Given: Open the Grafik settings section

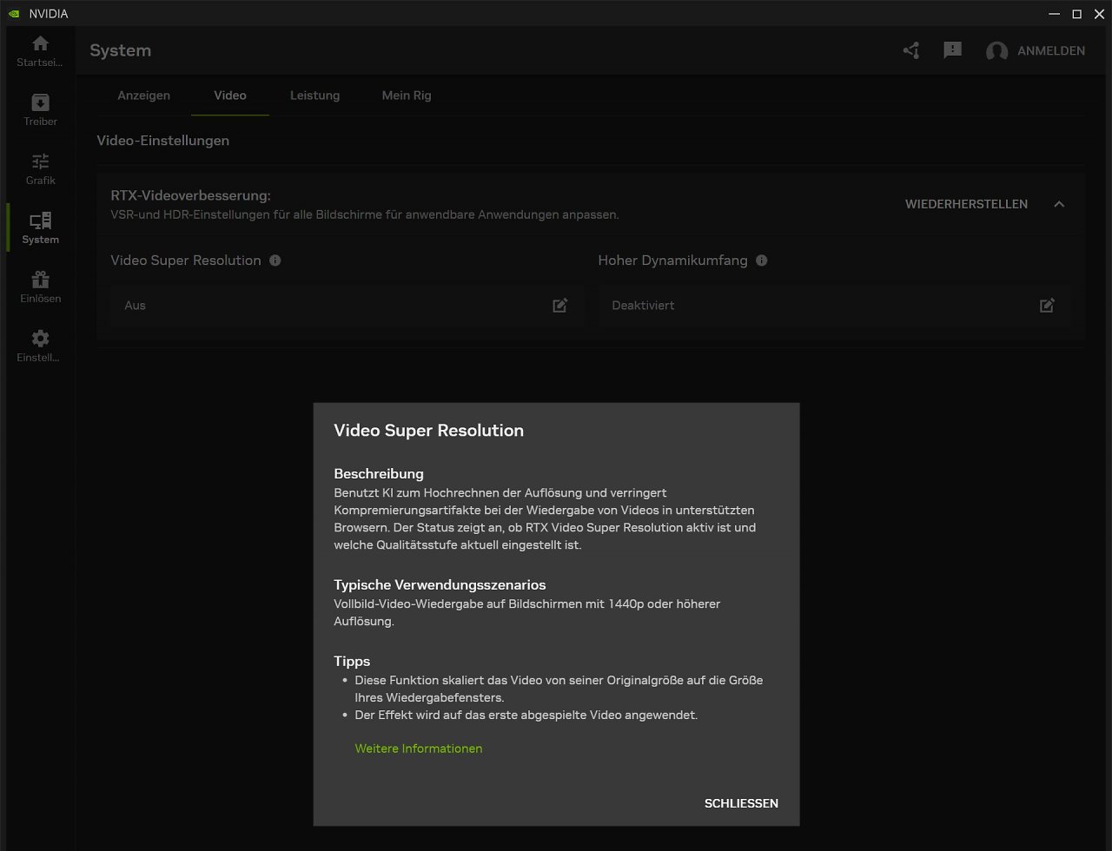Looking at the screenshot, I should tap(40, 169).
